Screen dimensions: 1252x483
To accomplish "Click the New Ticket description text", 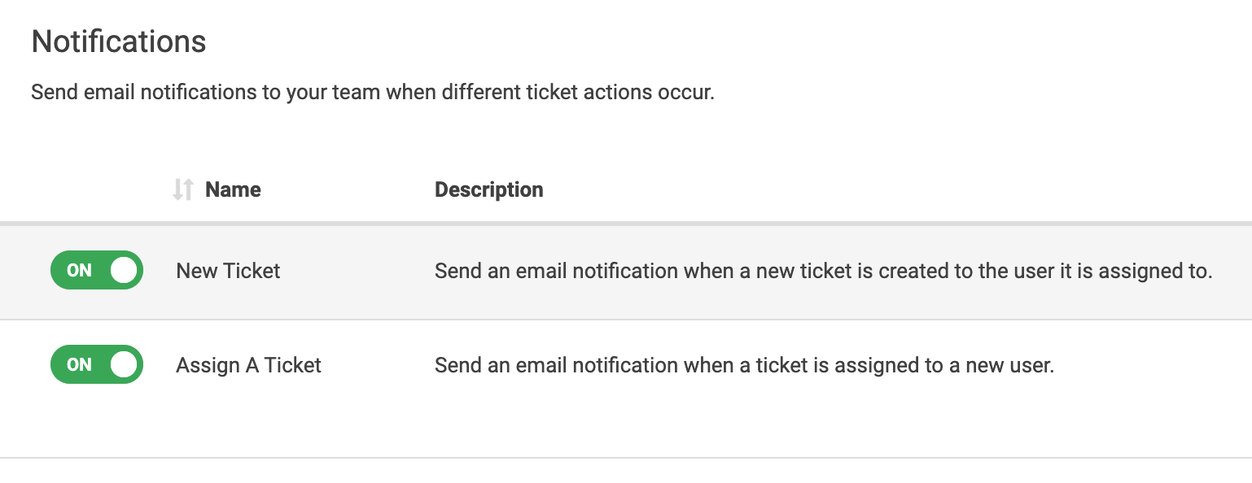I will (823, 271).
